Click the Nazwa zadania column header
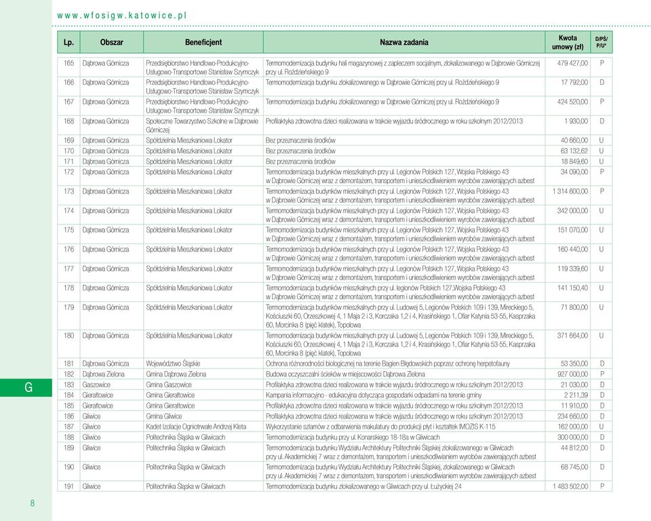The height and width of the screenshot is (521, 651). tap(404, 42)
